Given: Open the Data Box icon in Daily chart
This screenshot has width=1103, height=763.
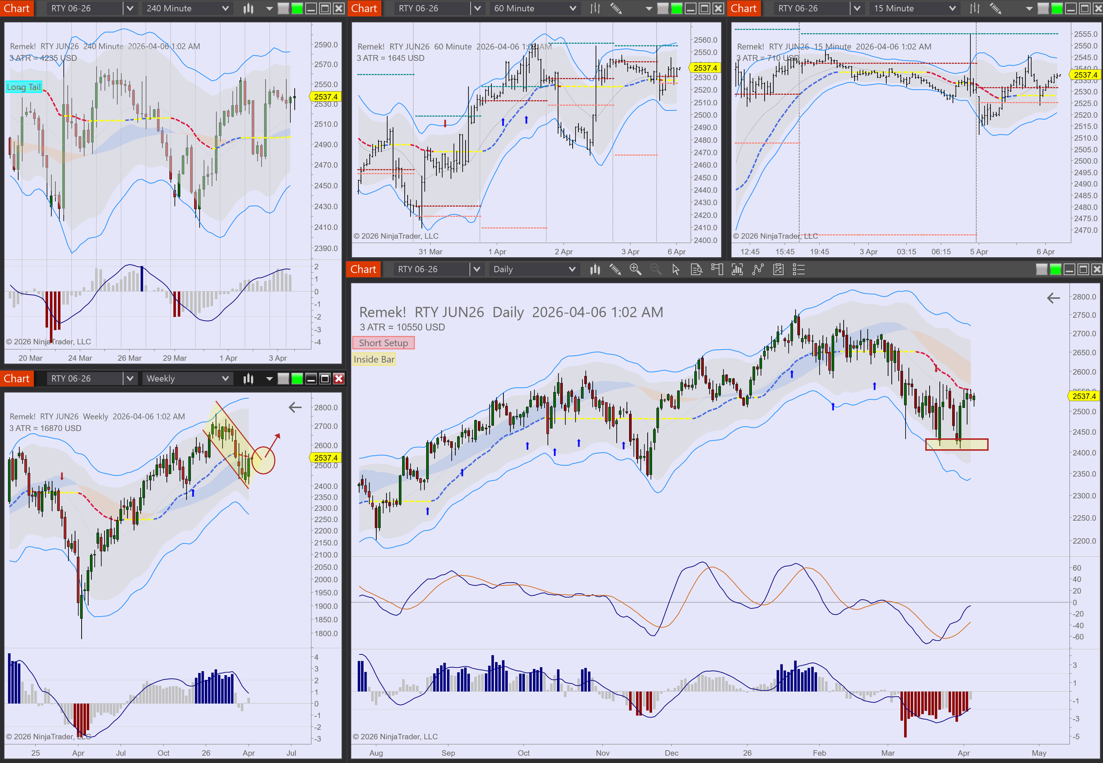Looking at the screenshot, I should coord(696,270).
